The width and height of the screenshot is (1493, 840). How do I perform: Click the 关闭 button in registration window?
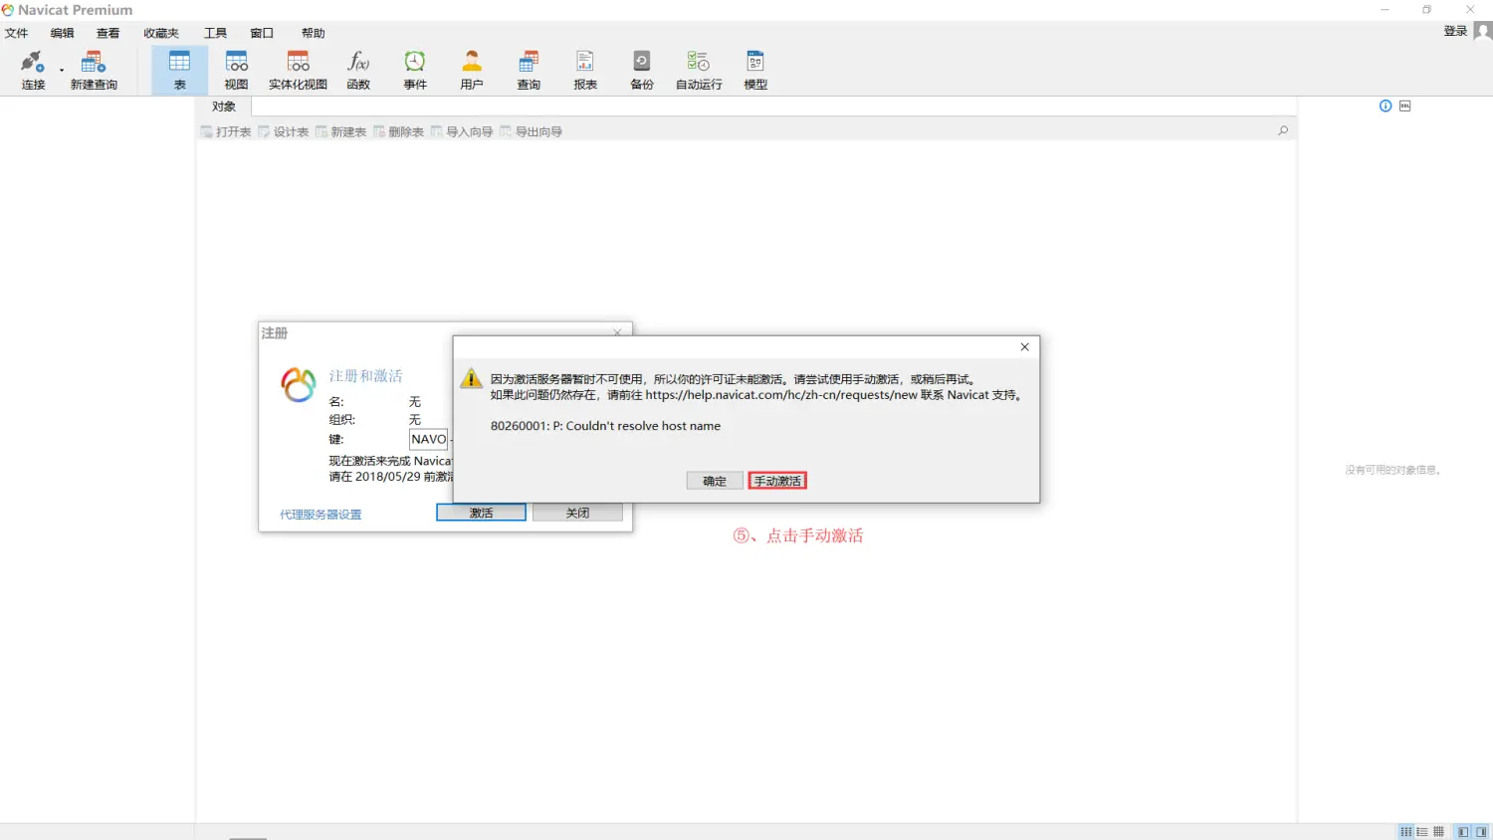577,513
